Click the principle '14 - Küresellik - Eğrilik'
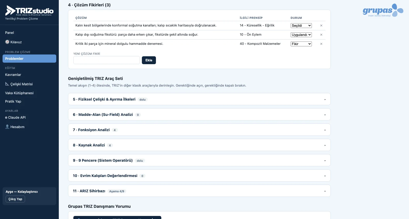Viewport: 409px width, 219px height. tap(257, 25)
